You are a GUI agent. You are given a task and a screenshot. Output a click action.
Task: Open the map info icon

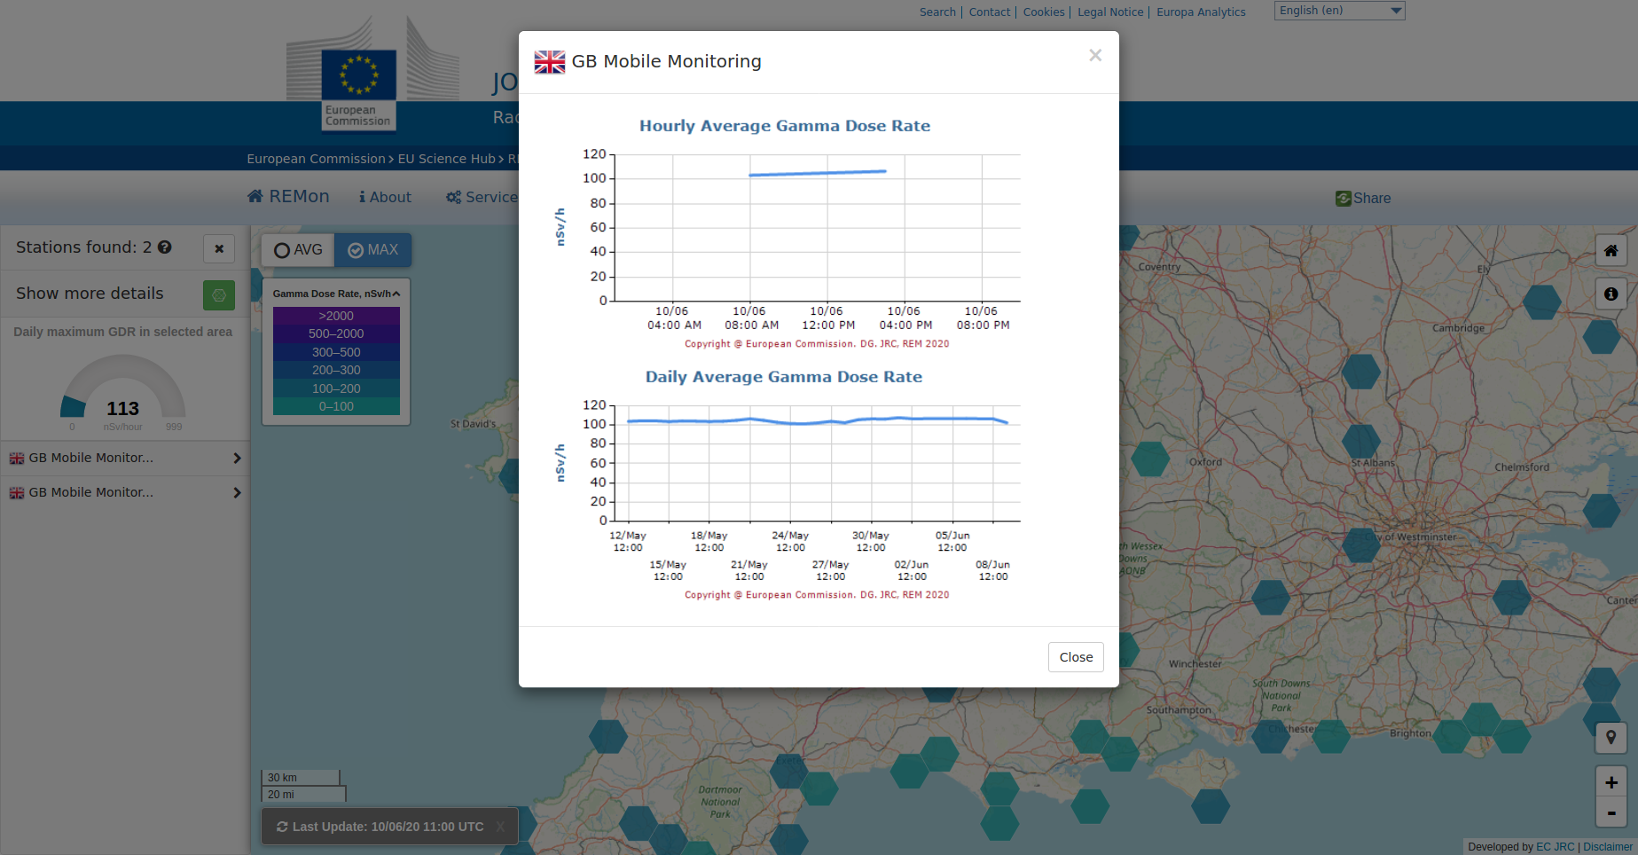pos(1611,294)
